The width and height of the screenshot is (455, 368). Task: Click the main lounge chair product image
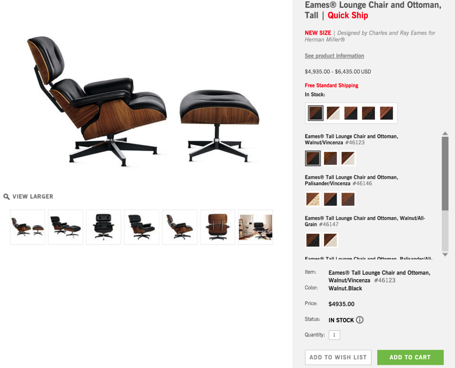(x=143, y=101)
